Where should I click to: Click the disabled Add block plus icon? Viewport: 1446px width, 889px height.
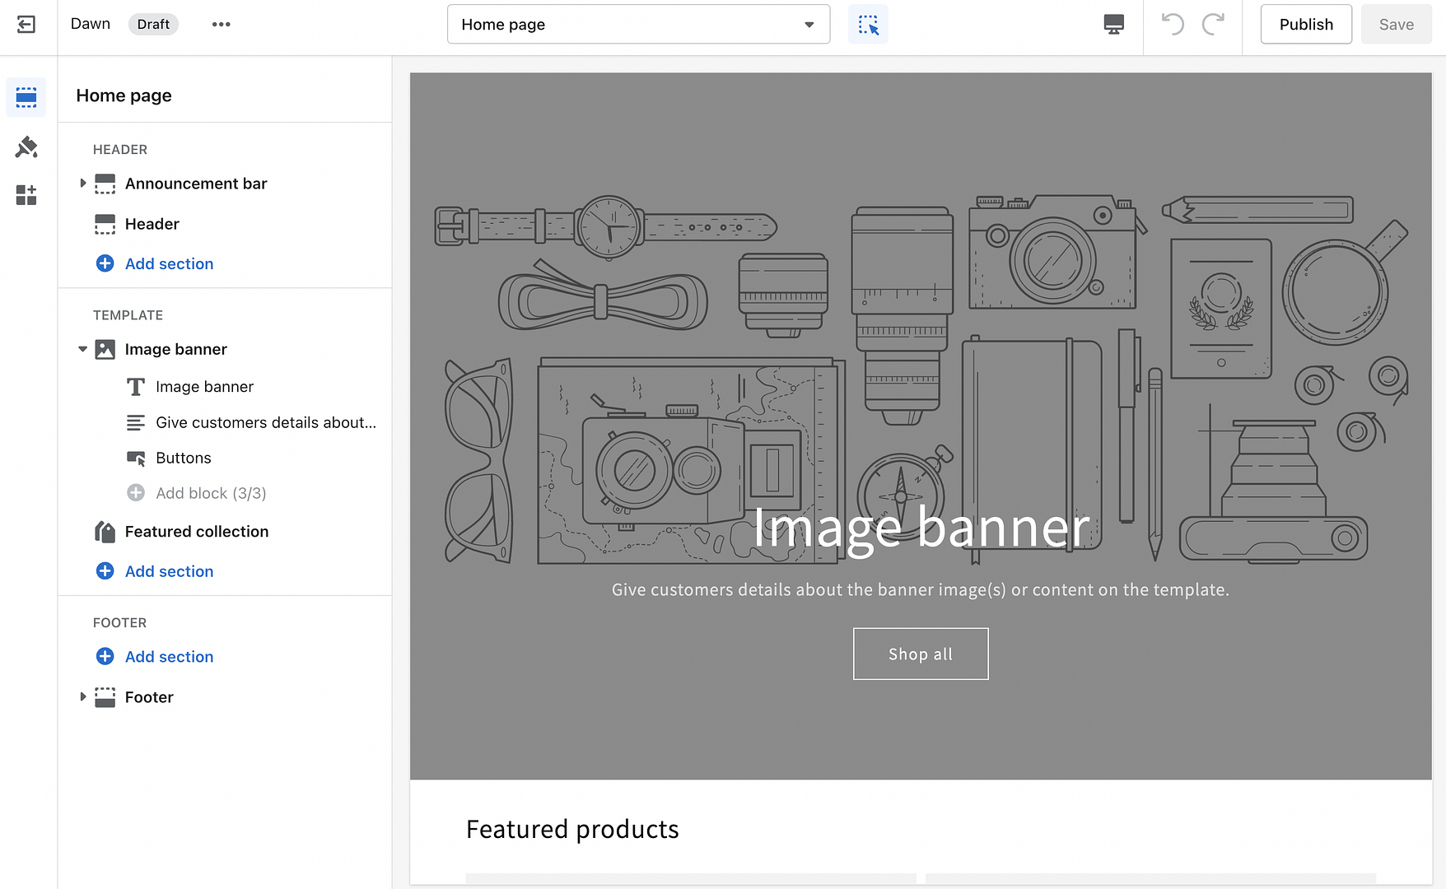pos(136,493)
